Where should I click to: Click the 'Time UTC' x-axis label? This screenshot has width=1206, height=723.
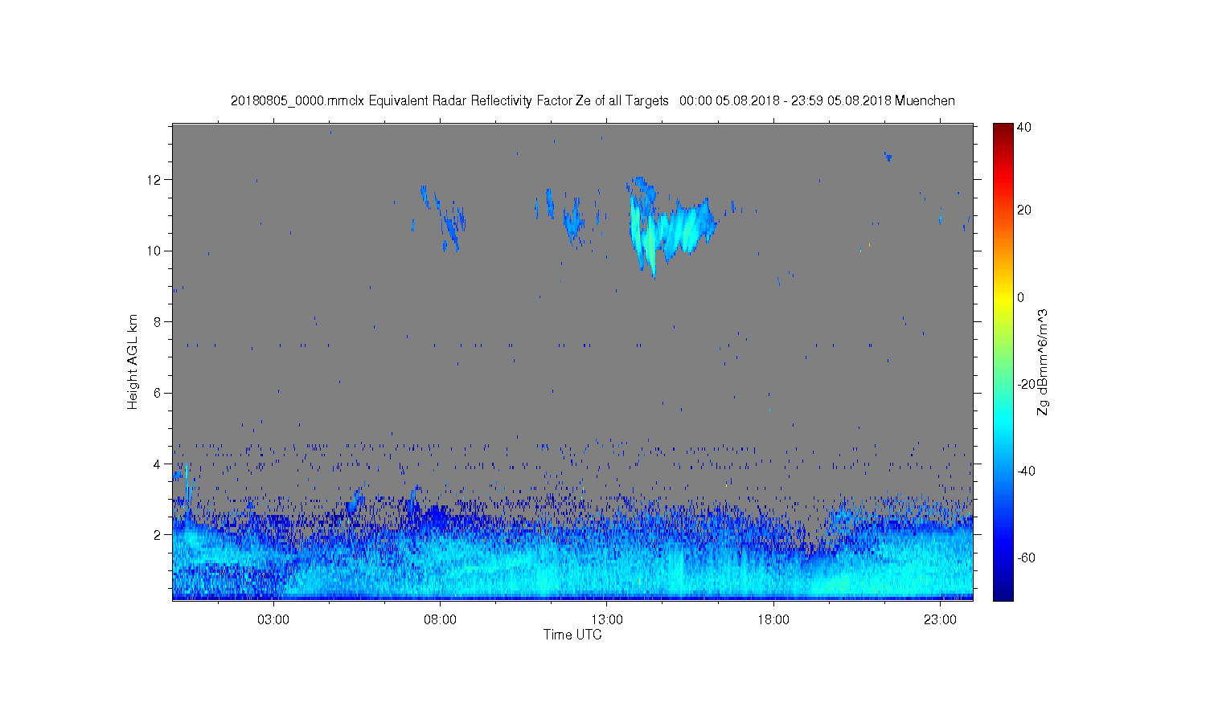tap(572, 635)
